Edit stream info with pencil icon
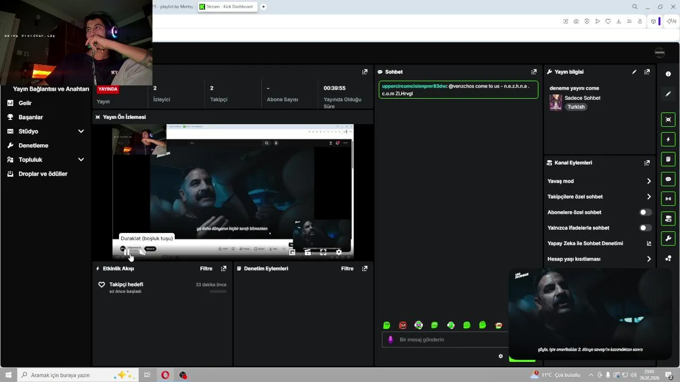The height and width of the screenshot is (382, 680). coord(634,72)
